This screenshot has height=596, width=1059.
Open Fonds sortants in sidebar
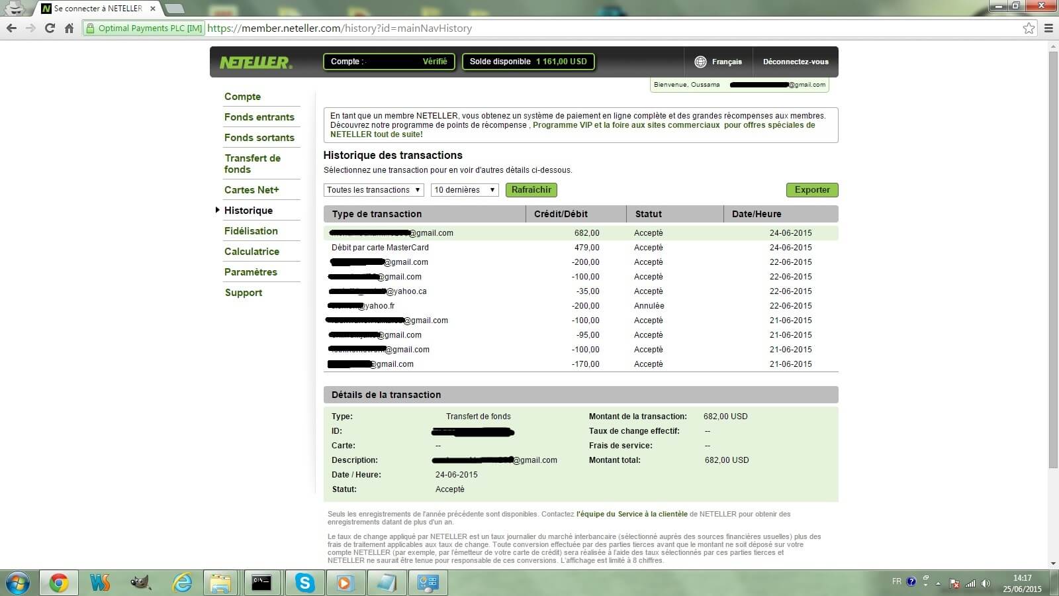coord(259,138)
